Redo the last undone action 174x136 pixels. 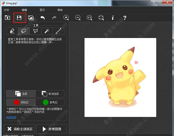(x=54, y=18)
